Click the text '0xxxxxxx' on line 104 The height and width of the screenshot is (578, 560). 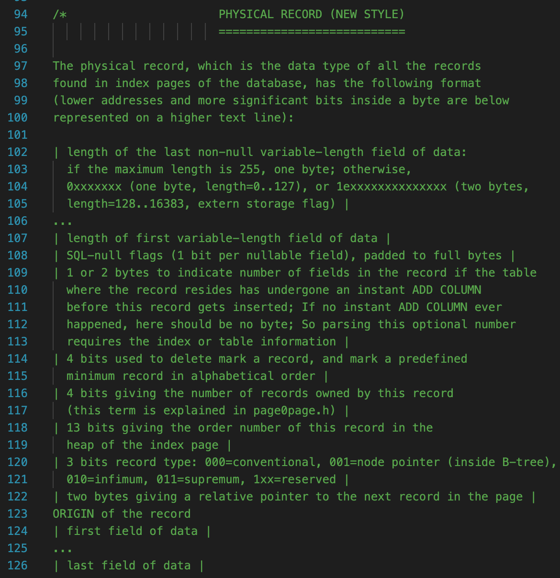[94, 187]
